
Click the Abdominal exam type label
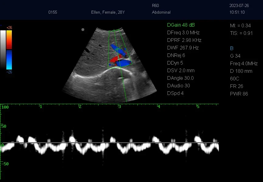161,12
